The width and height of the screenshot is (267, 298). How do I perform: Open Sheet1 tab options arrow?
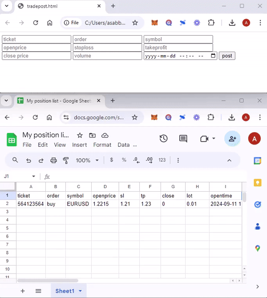[x=80, y=291]
